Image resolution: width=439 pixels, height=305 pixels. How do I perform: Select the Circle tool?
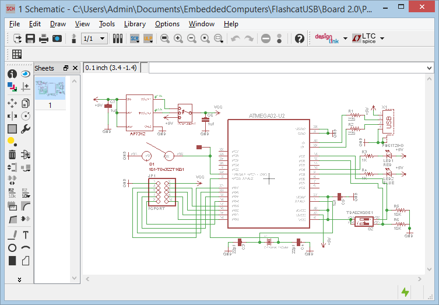[x=12, y=248]
